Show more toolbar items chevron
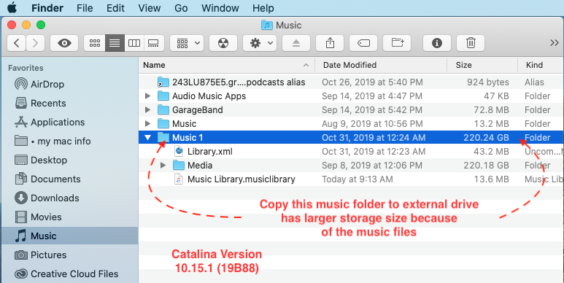 tap(555, 43)
